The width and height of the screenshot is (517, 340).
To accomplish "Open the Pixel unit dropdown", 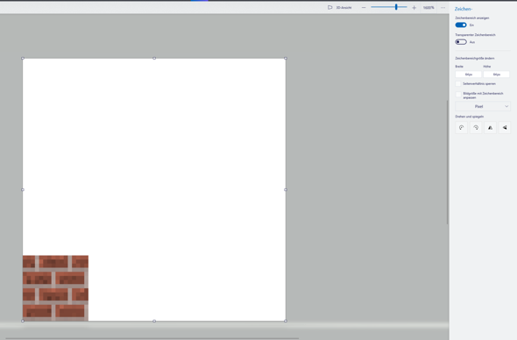I will 483,106.
